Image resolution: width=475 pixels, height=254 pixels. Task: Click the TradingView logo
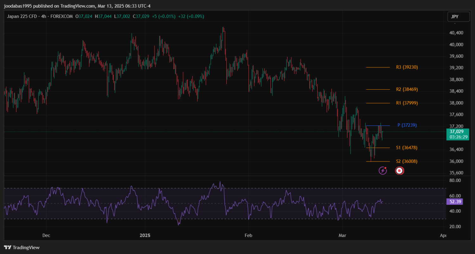click(x=22, y=247)
